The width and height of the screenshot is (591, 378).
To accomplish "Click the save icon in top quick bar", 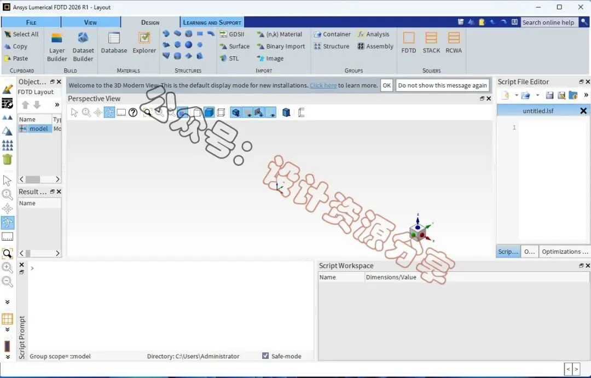I will [x=461, y=22].
